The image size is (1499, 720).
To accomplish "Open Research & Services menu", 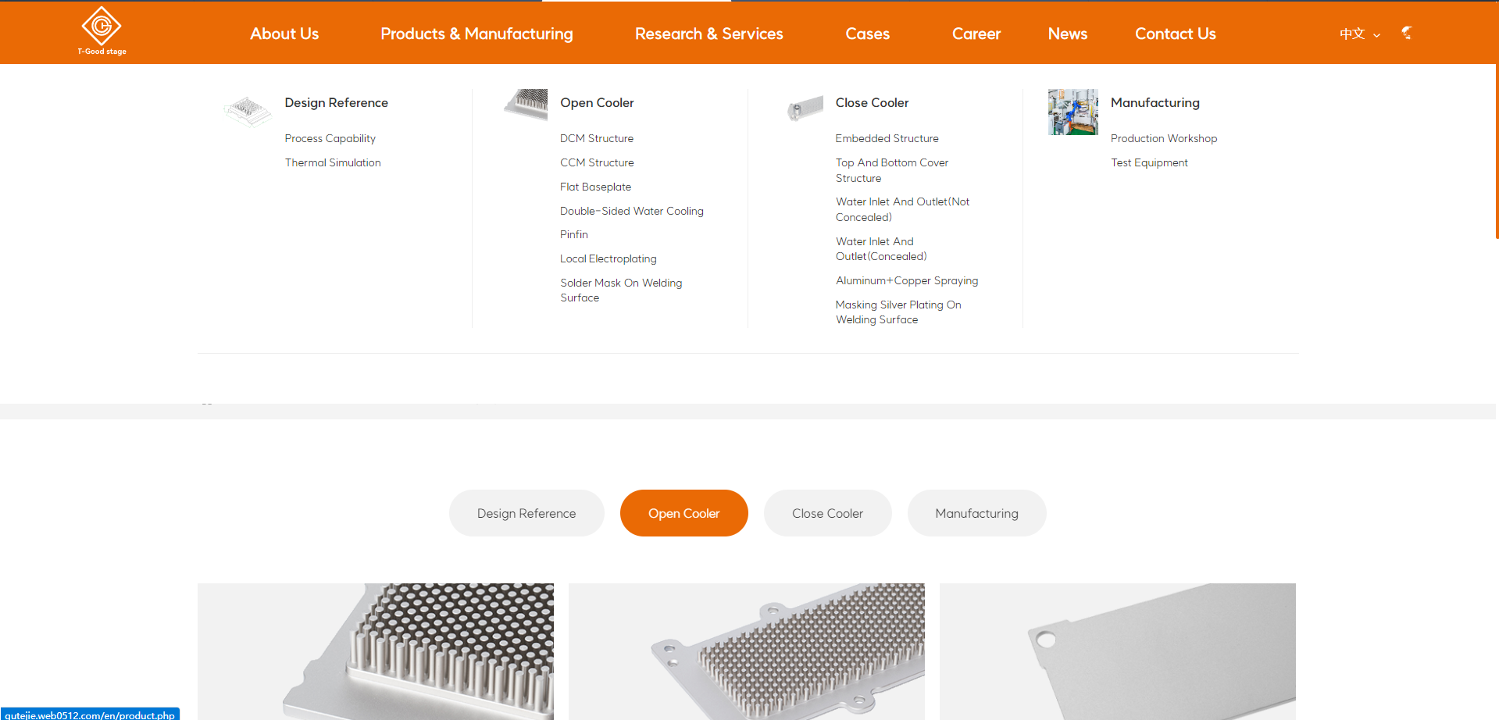I will click(708, 34).
